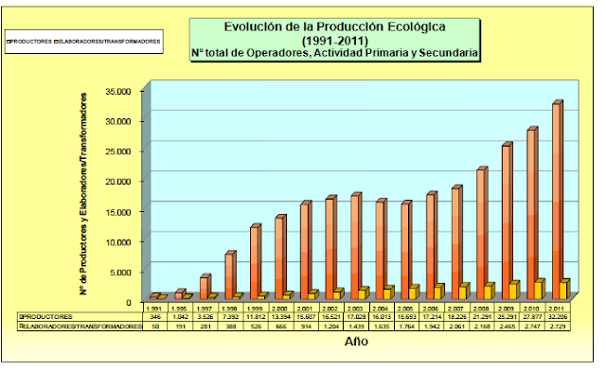This screenshot has width=606, height=372.
Task: Click the '7.392' Productores cell
Action: 230,317
